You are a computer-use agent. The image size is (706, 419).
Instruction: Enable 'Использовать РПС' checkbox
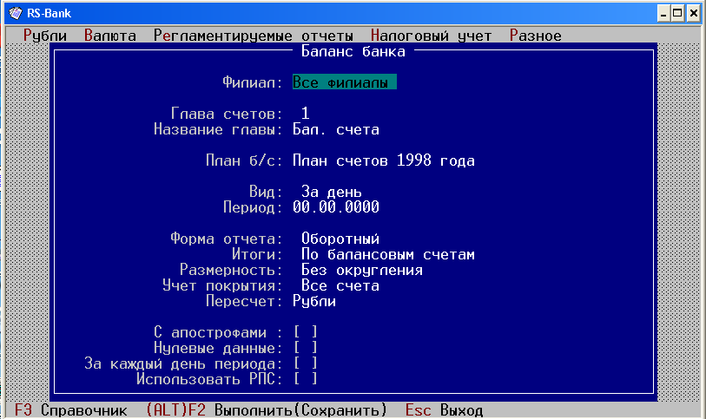tap(306, 379)
